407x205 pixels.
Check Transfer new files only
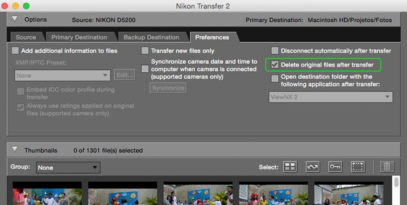(x=145, y=50)
